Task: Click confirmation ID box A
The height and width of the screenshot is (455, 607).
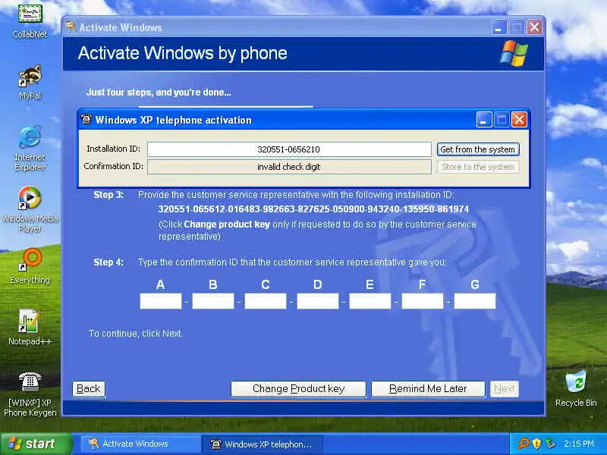Action: [x=160, y=300]
